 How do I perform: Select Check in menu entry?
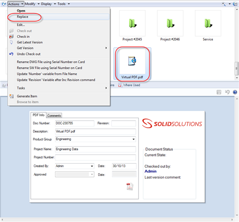click(x=23, y=36)
